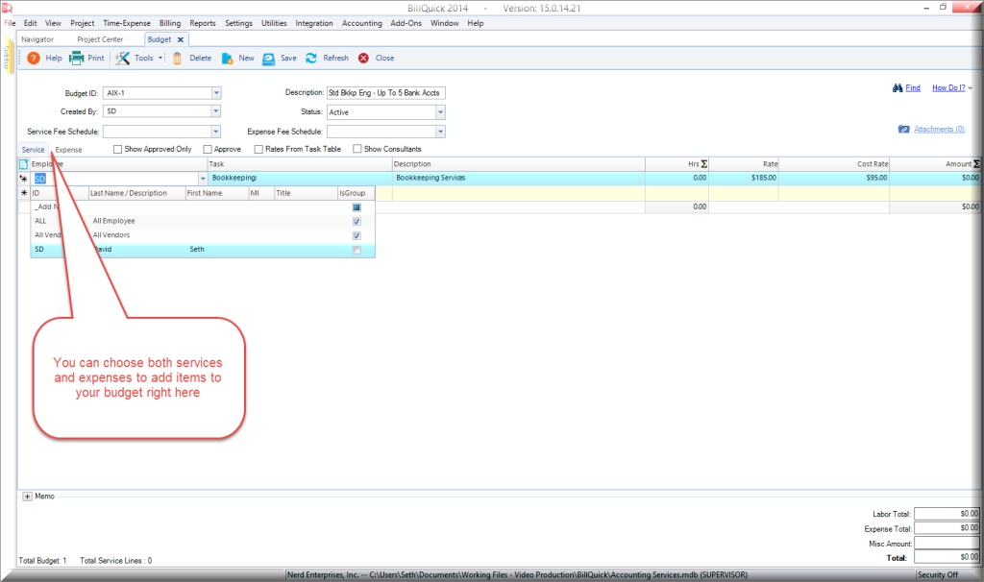The width and height of the screenshot is (984, 582).
Task: Open the Budget ID dropdown
Action: click(x=216, y=93)
